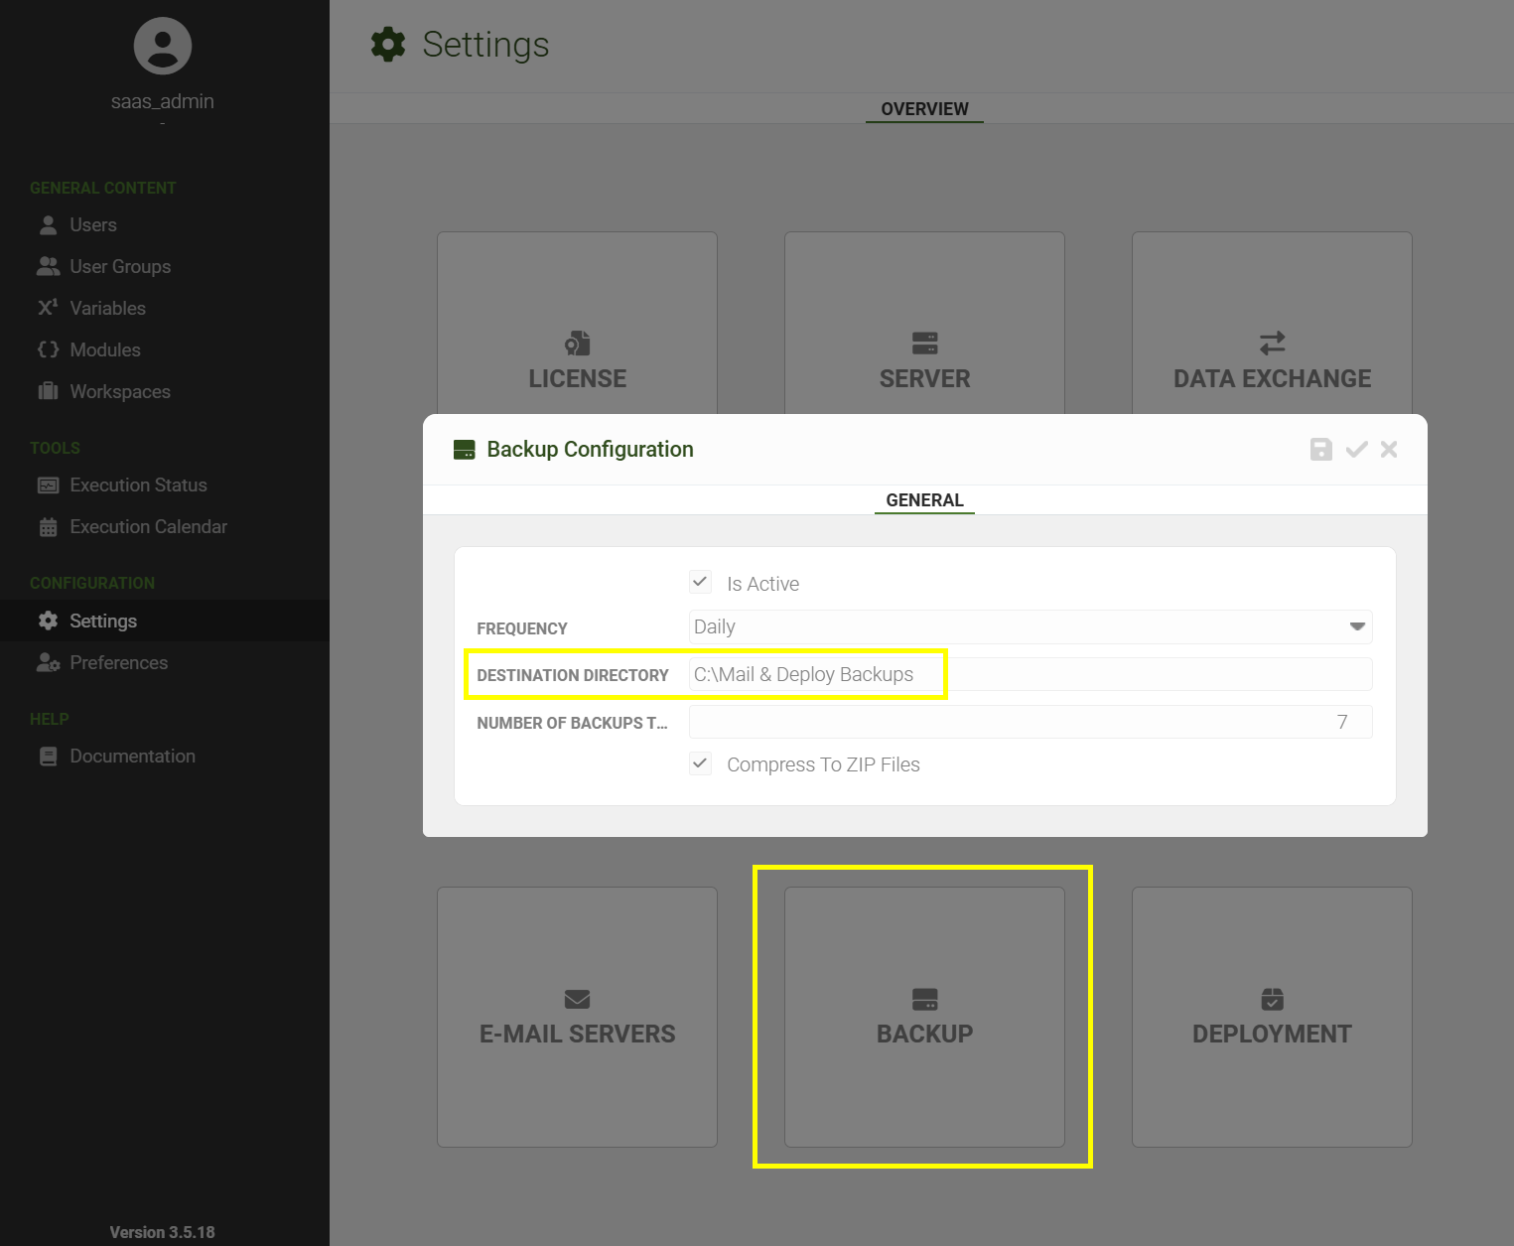
Task: Click the save disk icon in Backup Configuration
Action: pos(1320,450)
